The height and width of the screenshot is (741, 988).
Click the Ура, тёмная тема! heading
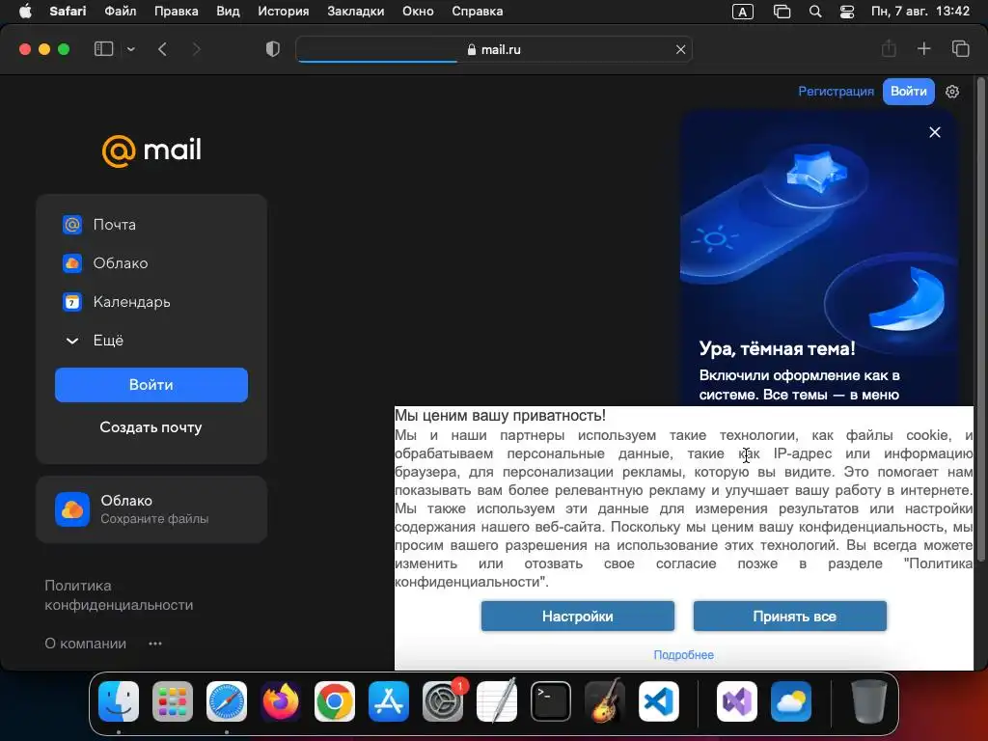coord(777,348)
